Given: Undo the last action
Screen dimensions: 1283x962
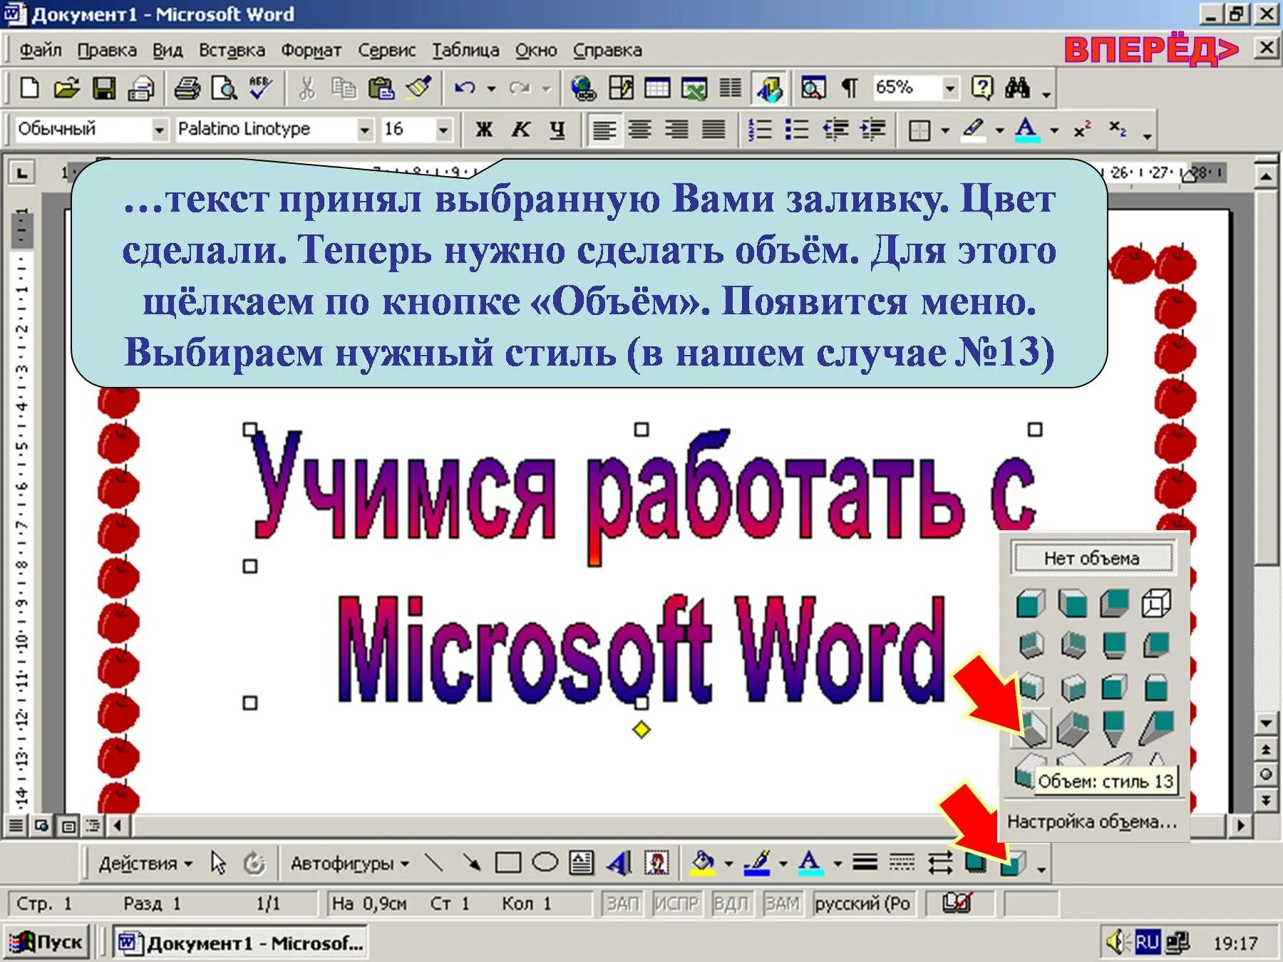Looking at the screenshot, I should coord(465,88).
